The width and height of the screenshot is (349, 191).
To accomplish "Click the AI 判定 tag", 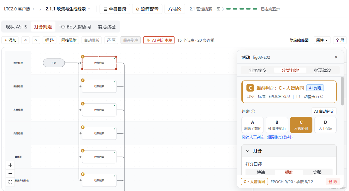I will (x=315, y=88).
